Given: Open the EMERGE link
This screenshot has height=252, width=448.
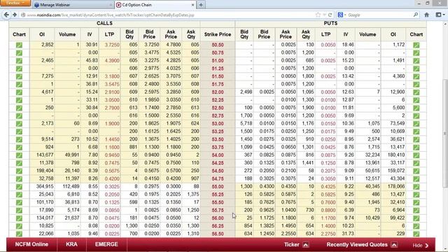Looking at the screenshot, I should tap(106, 244).
